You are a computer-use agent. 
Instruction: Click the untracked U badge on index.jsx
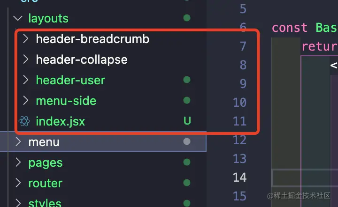click(x=187, y=121)
